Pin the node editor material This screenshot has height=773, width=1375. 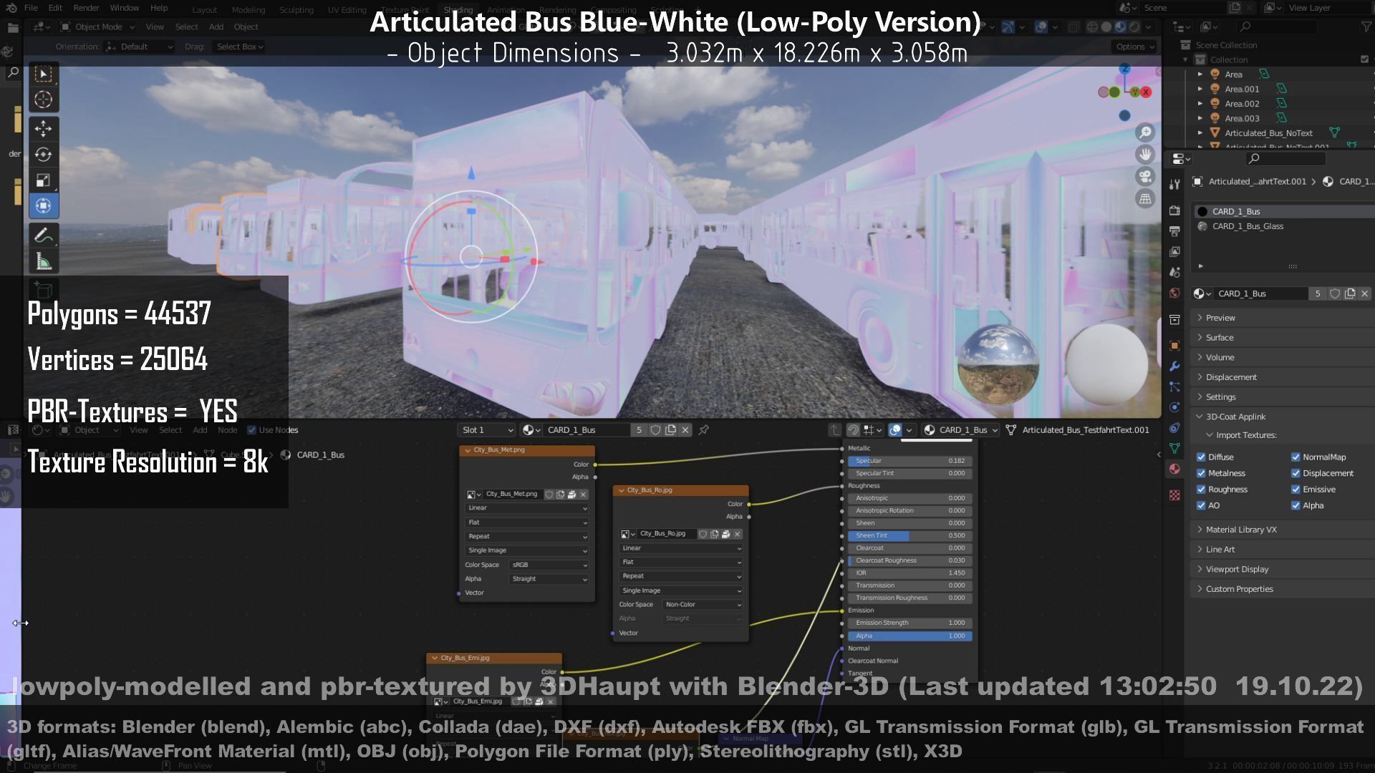[x=704, y=430]
